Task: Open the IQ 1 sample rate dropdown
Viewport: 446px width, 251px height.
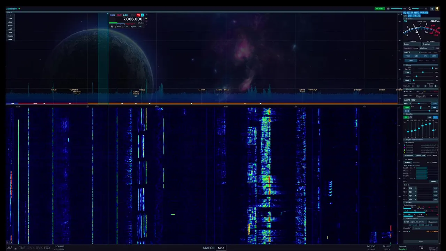Action: [x=413, y=188]
